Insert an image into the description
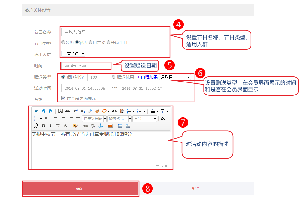This screenshot has height=201, width=299. [110, 126]
